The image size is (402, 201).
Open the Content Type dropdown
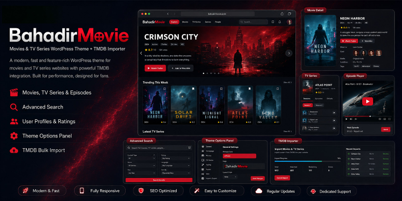tap(141, 158)
